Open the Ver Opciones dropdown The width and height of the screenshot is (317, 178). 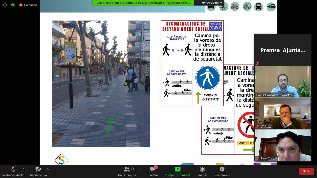(x=211, y=2)
